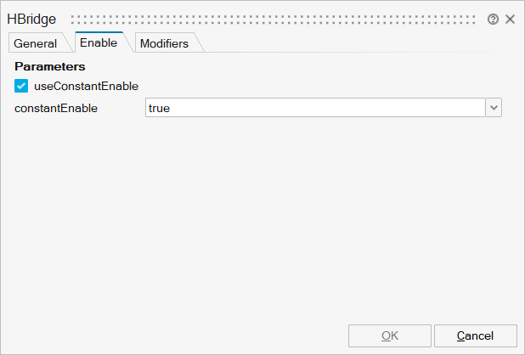Switch to the General tab
The image size is (525, 355).
tap(35, 43)
